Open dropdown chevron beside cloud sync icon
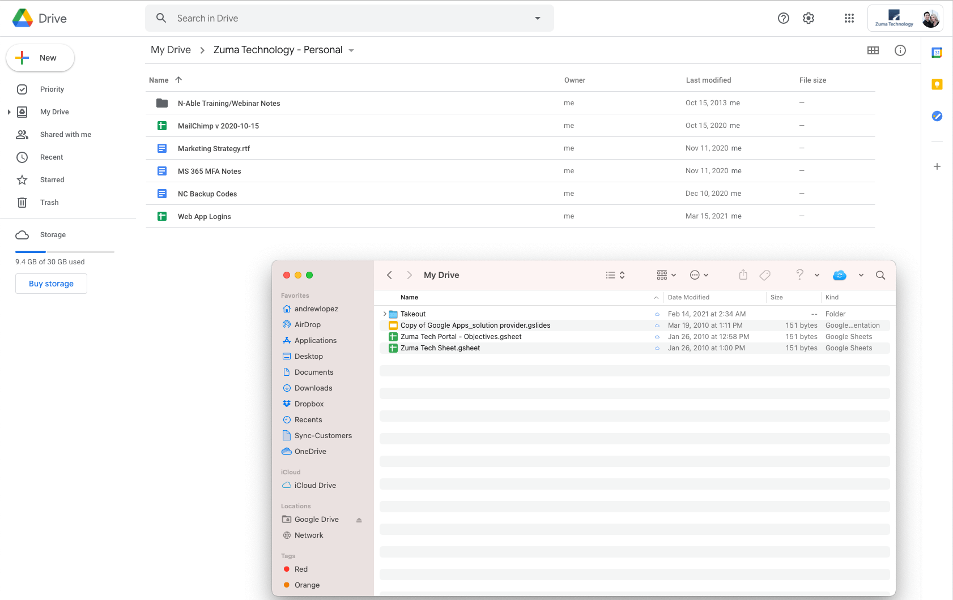The height and width of the screenshot is (600, 953). (x=861, y=275)
